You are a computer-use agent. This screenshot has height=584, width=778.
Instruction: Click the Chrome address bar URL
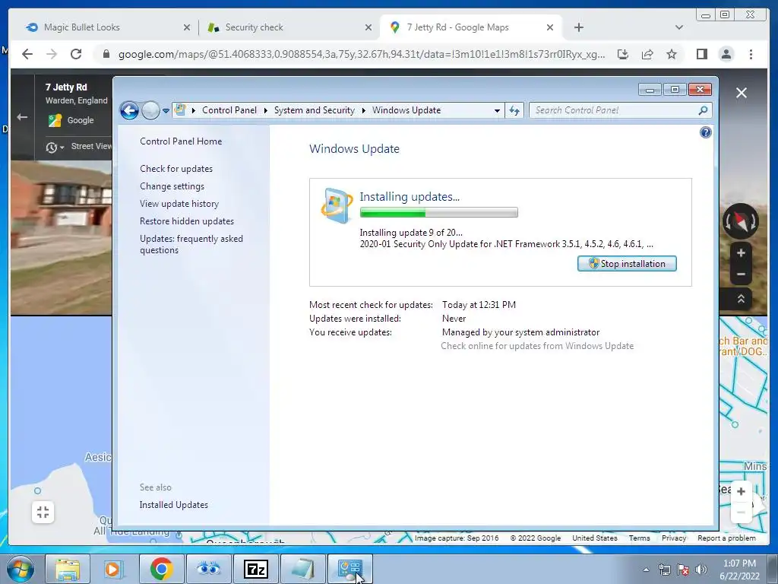(x=361, y=55)
